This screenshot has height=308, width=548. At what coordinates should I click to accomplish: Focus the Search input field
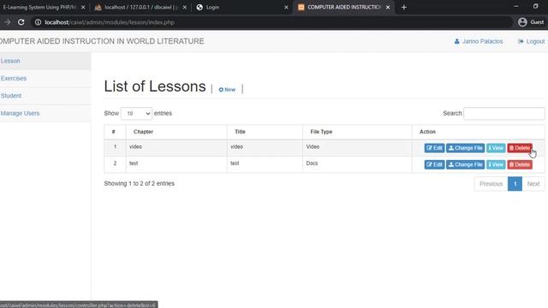504,114
